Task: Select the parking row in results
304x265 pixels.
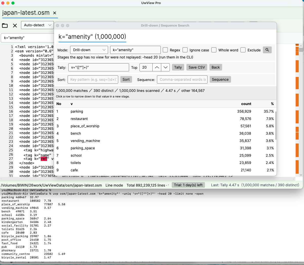Action: tap(166, 111)
